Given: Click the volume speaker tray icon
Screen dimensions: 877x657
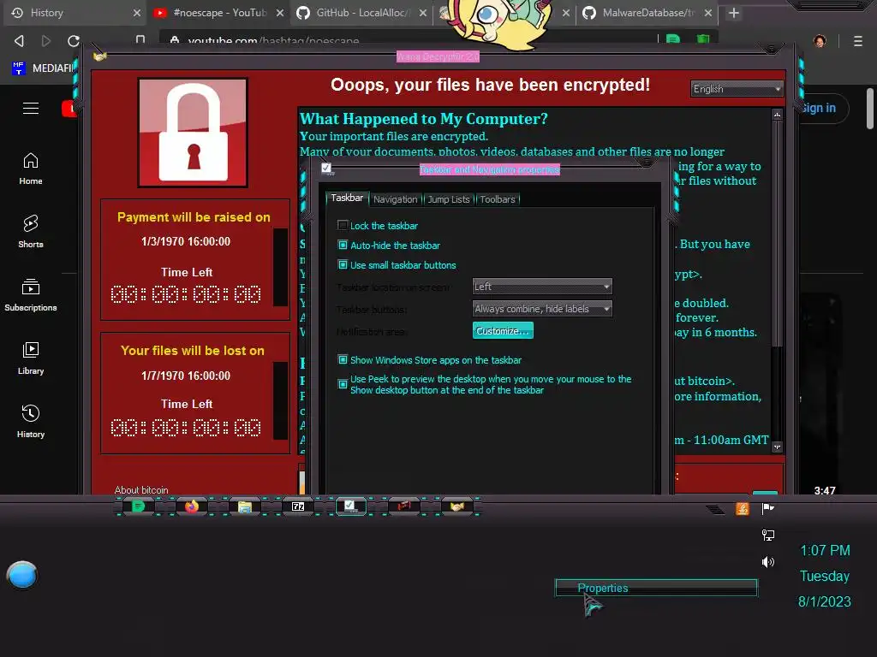Looking at the screenshot, I should (x=768, y=562).
